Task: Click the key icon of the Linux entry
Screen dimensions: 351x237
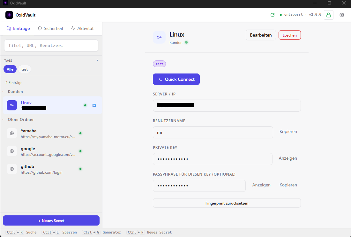Action: click(12, 105)
